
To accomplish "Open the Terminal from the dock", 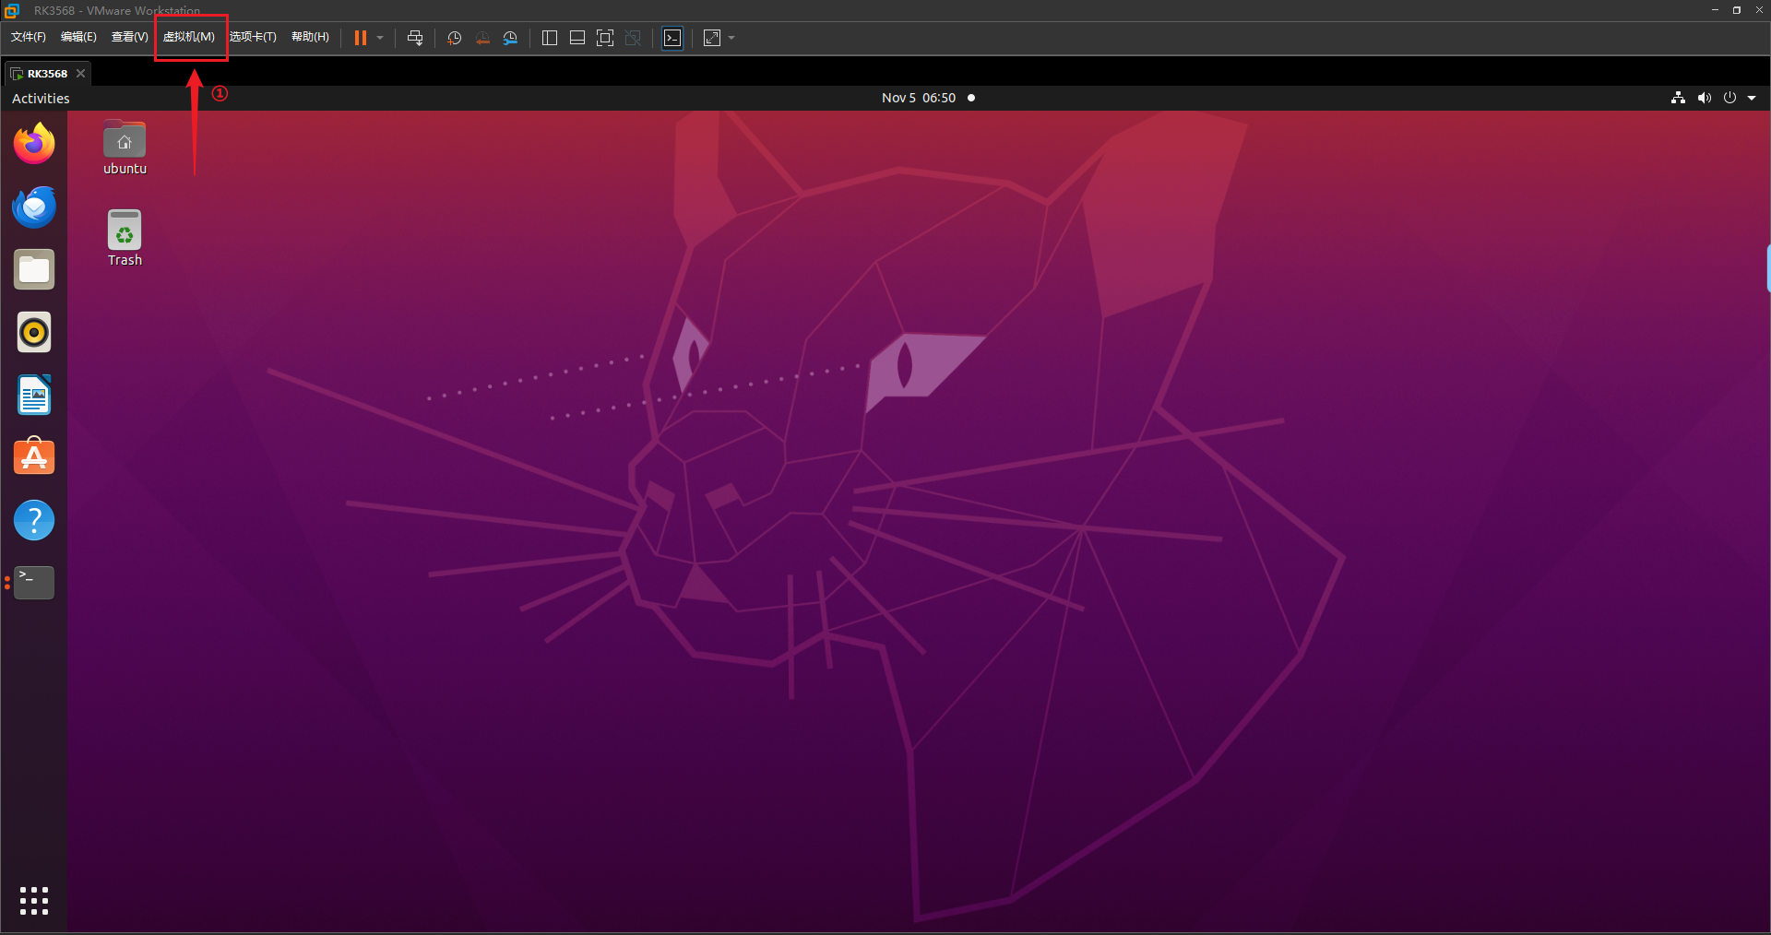I will coord(34,583).
